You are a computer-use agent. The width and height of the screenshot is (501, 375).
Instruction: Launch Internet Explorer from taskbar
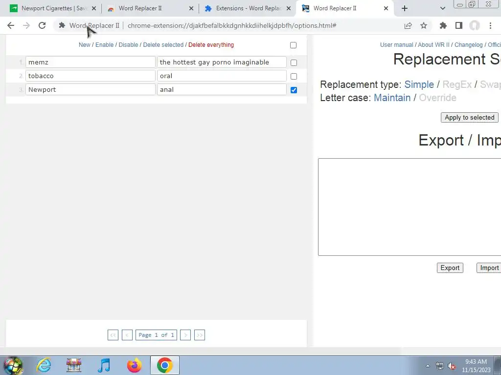pyautogui.click(x=44, y=365)
